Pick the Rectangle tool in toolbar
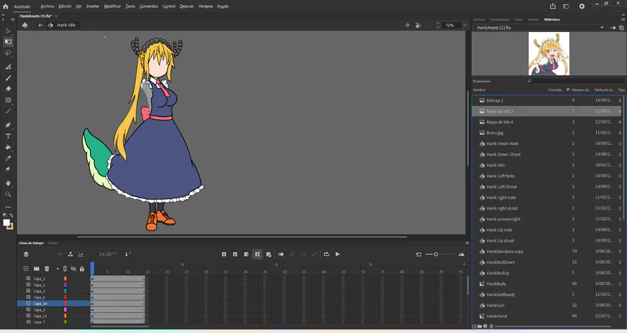 tap(8, 100)
